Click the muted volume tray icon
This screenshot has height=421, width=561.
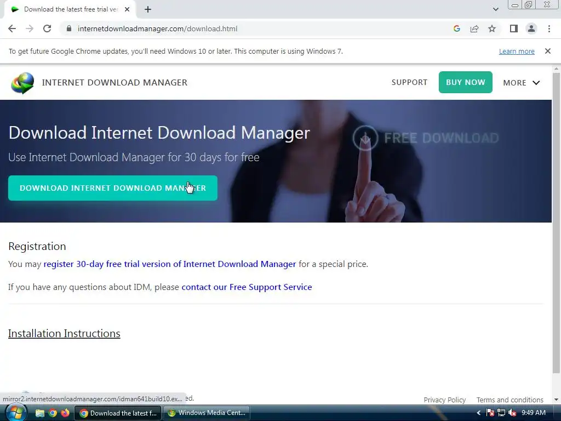pos(512,413)
